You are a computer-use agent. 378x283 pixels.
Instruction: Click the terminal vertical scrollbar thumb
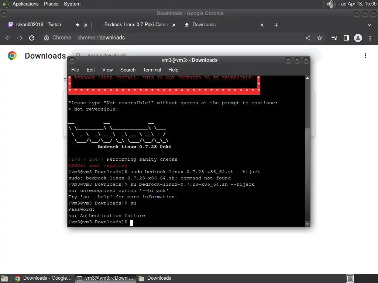(x=307, y=174)
